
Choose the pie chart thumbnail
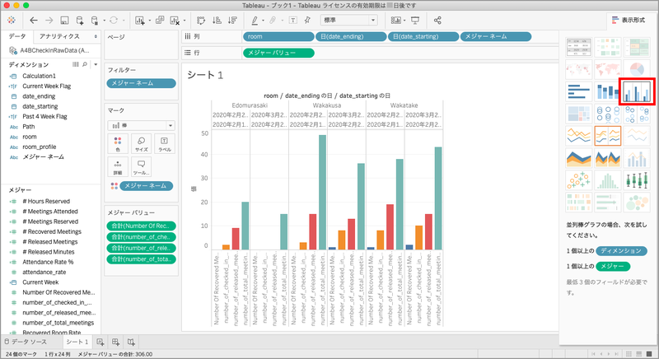[637, 69]
